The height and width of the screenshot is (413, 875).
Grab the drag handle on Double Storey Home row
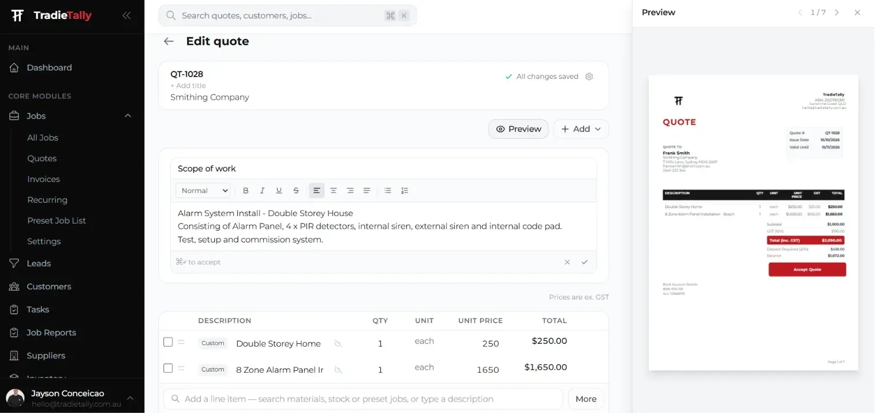[x=181, y=342]
